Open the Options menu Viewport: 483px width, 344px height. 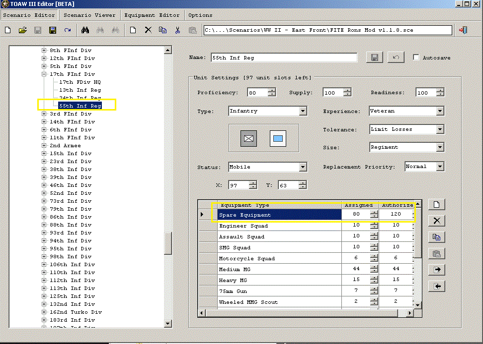click(200, 15)
